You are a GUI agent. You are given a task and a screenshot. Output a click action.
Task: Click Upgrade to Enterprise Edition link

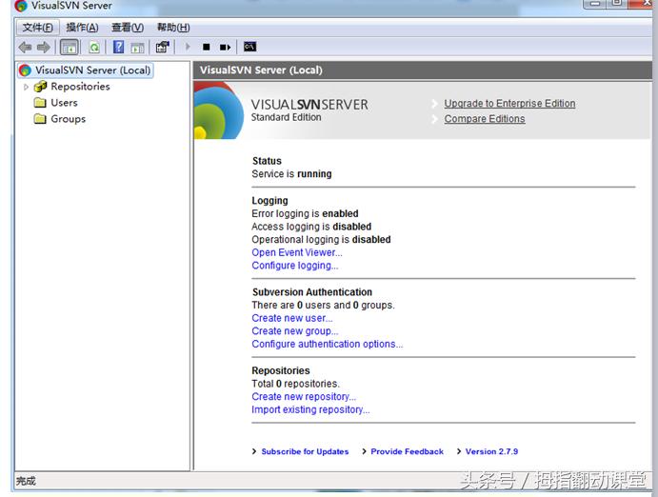point(509,104)
